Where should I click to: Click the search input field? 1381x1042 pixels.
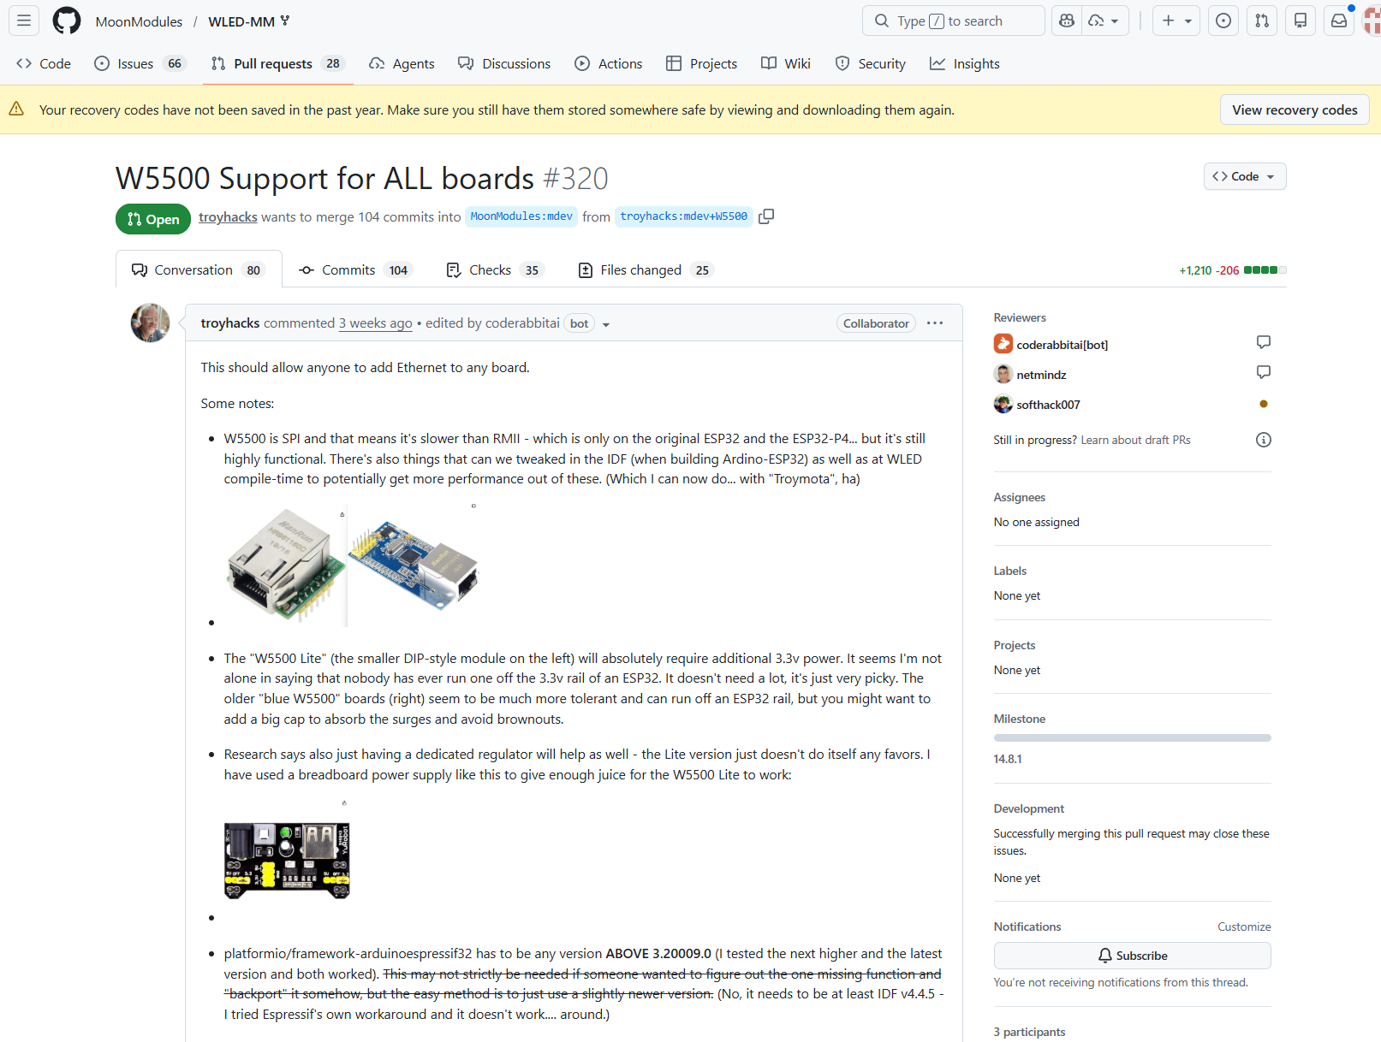coord(954,21)
